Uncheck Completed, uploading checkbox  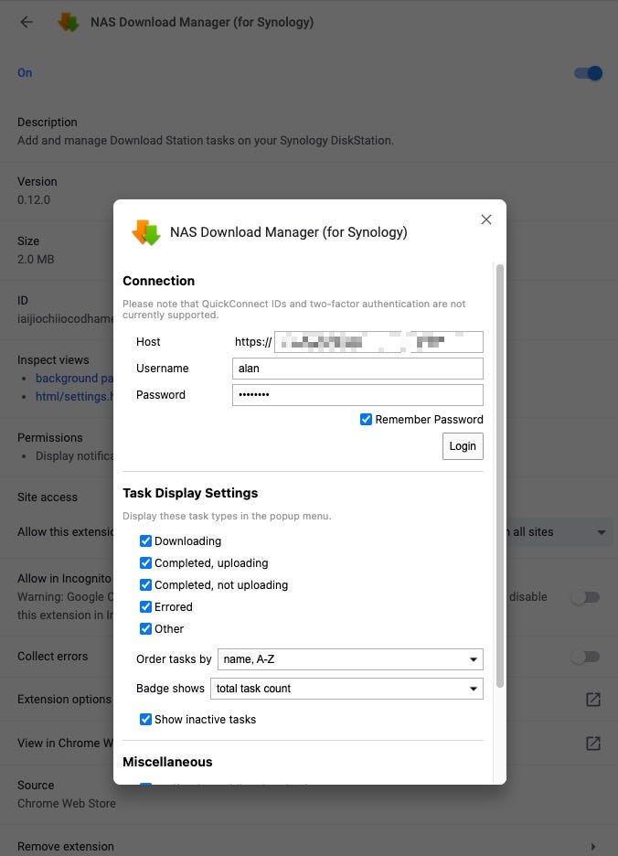(x=145, y=562)
